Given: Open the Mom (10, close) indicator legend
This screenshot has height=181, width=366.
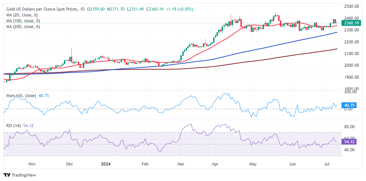Looking at the screenshot, I should coord(21,96).
